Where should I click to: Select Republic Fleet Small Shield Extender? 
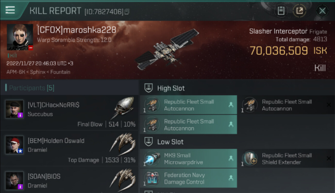pos(286,159)
